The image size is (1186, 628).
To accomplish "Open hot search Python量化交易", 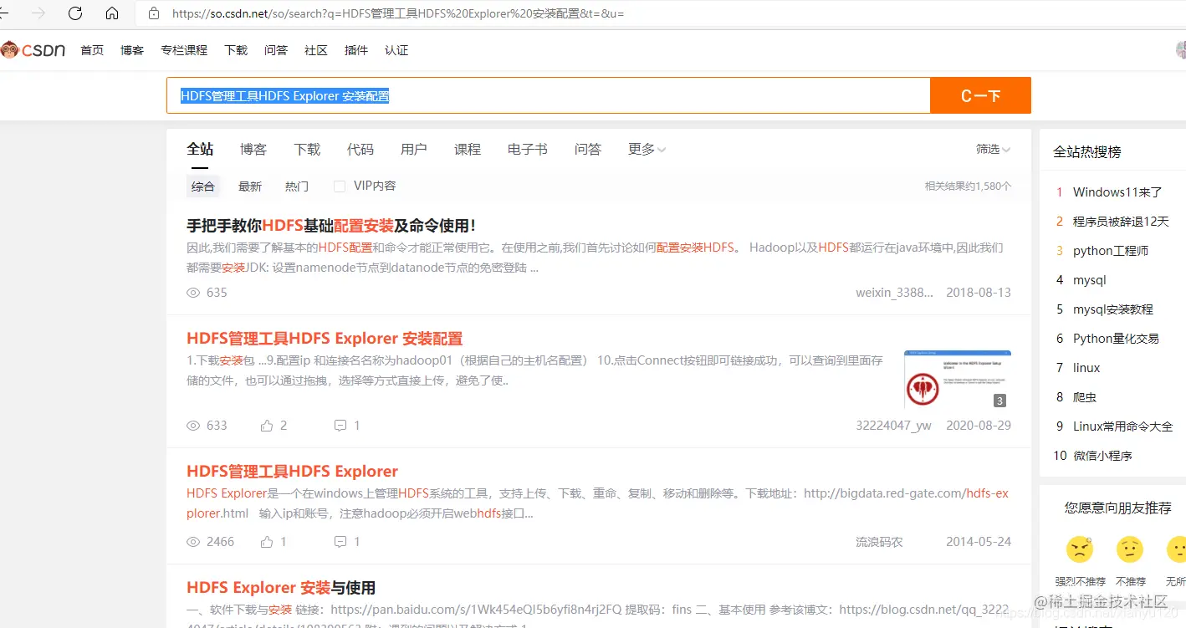I will pyautogui.click(x=1116, y=339).
